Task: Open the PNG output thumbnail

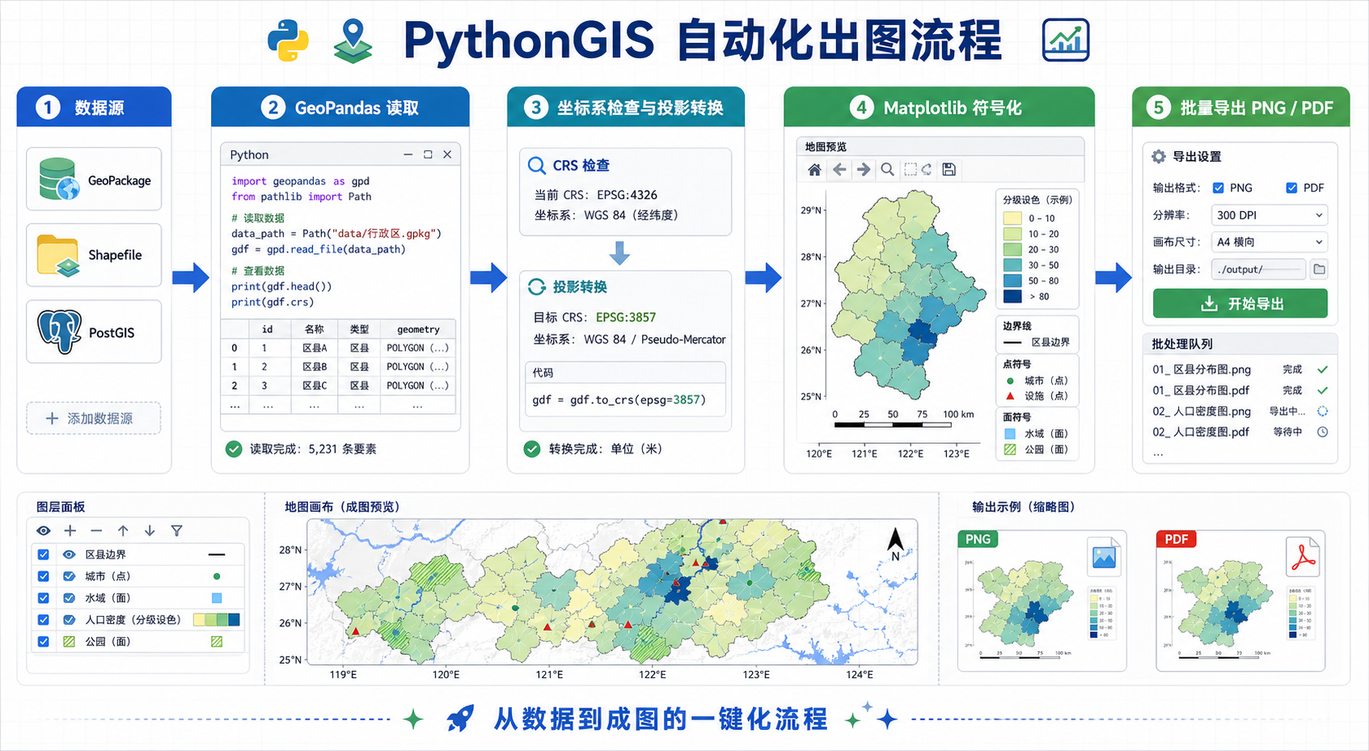Action: click(x=1042, y=601)
